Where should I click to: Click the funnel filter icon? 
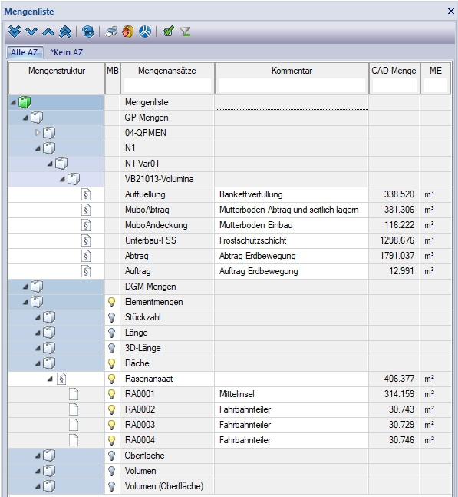[185, 31]
